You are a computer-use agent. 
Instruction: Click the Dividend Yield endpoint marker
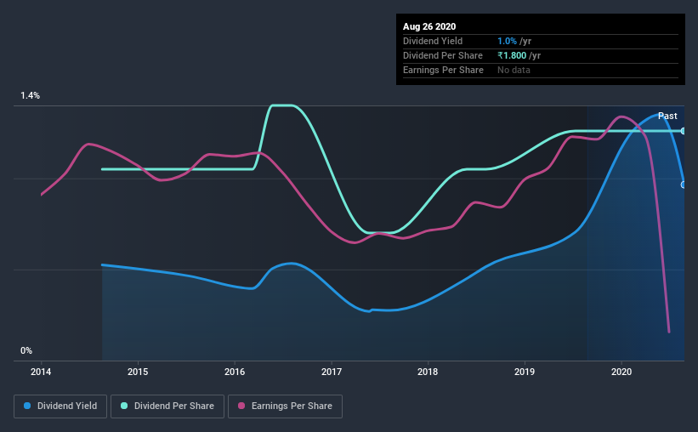tap(684, 185)
